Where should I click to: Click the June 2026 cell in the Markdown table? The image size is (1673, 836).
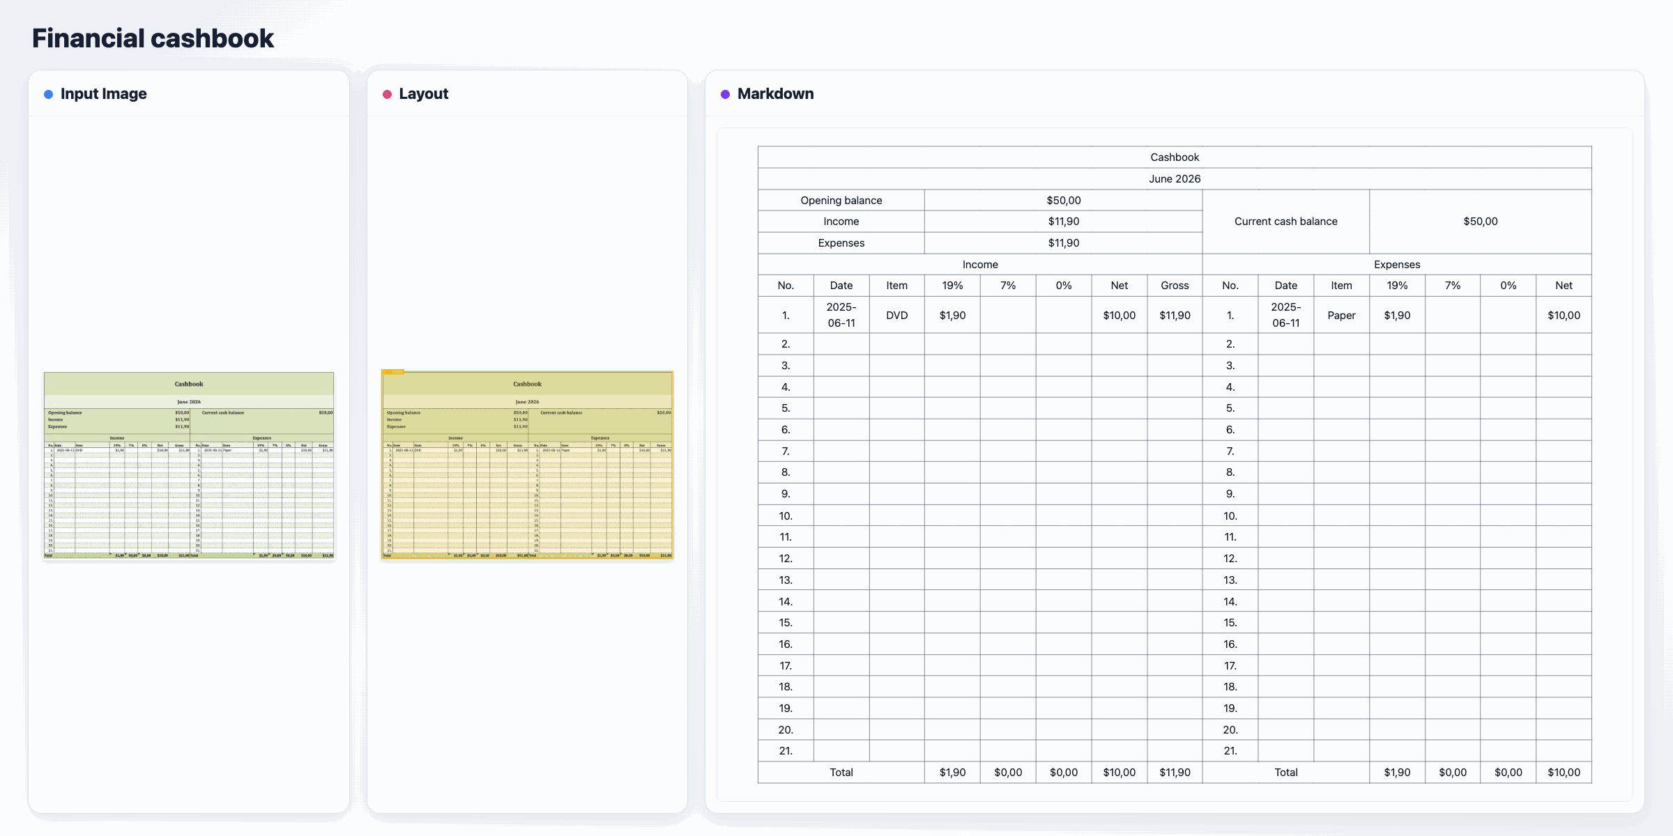coord(1175,179)
